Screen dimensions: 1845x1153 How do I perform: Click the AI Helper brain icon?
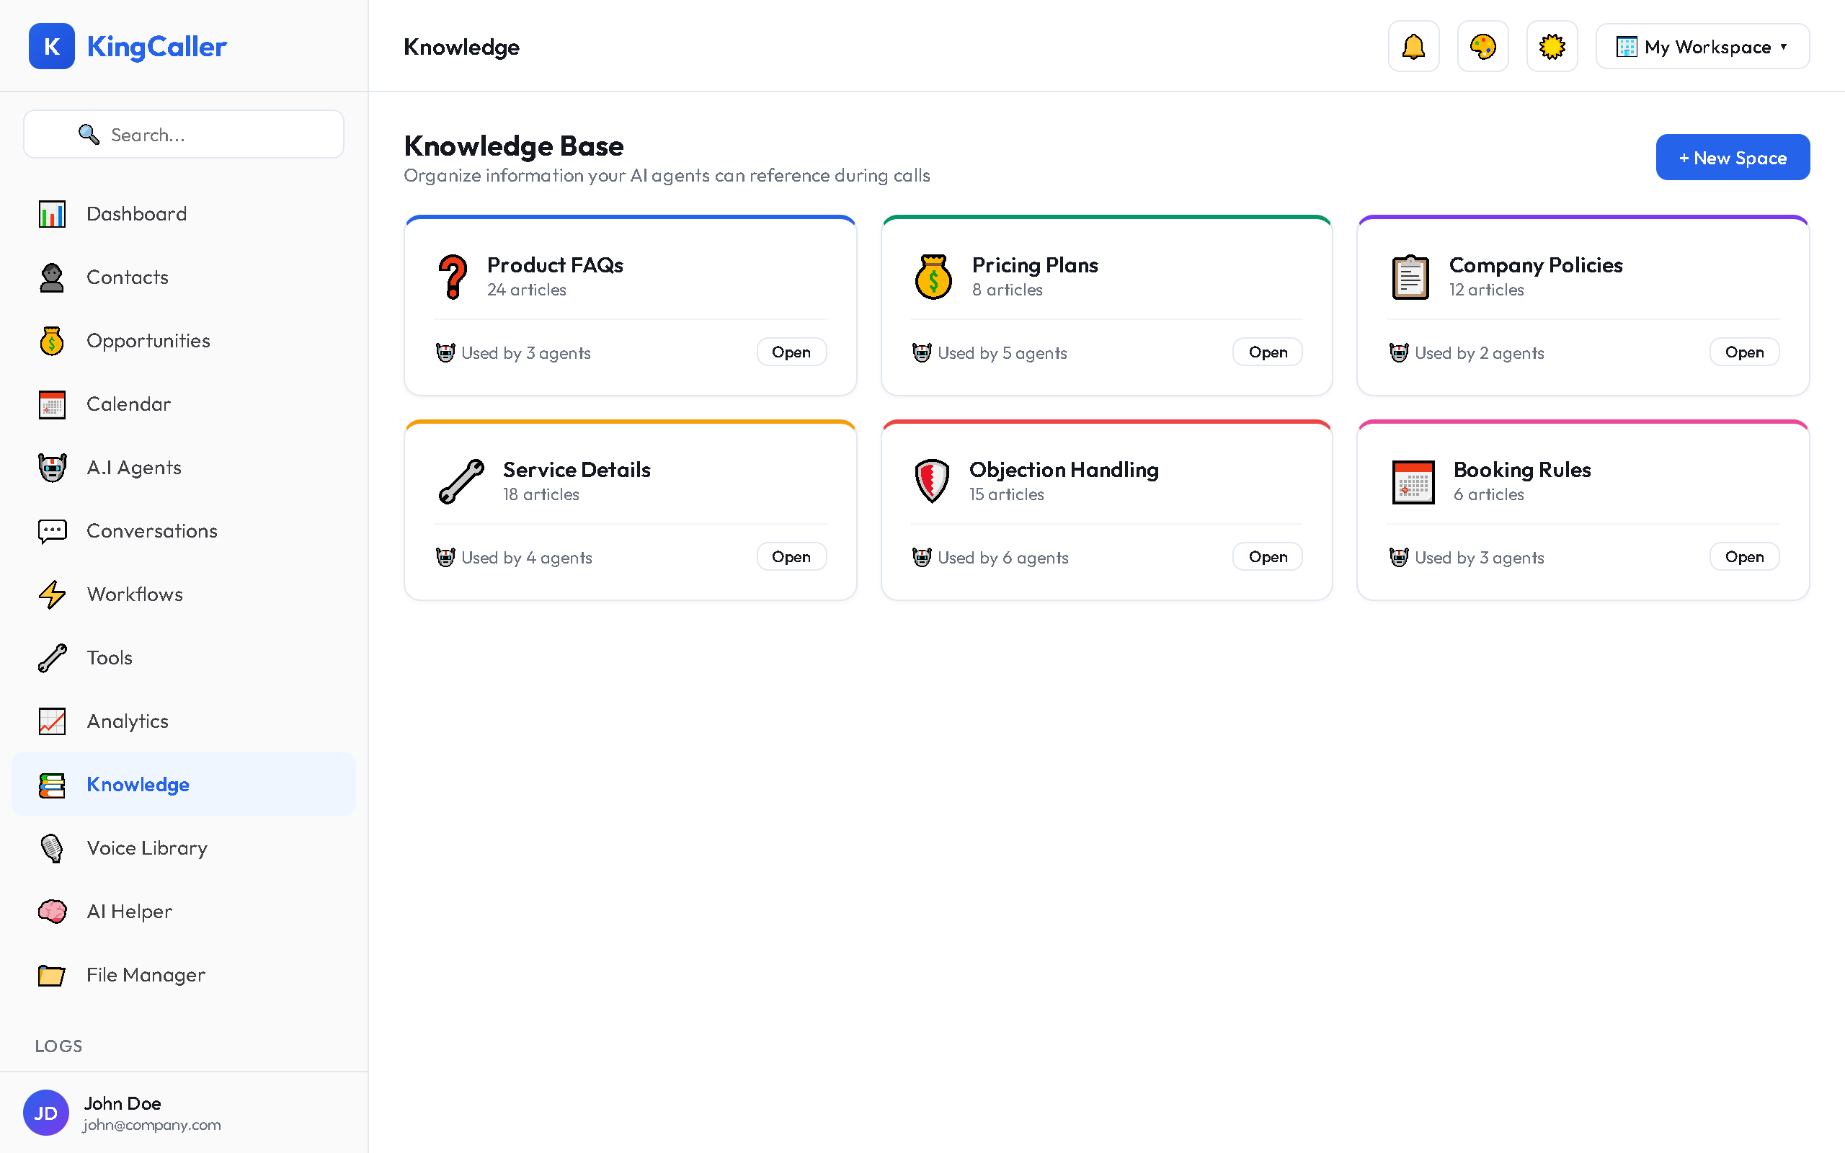tap(52, 912)
